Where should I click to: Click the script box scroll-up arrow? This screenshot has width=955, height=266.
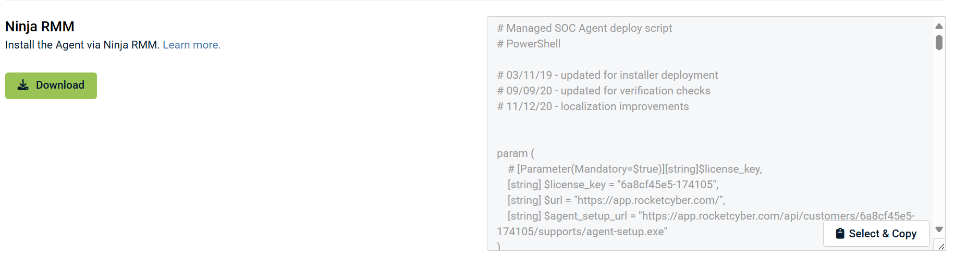939,26
